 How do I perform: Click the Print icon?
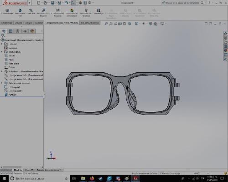[x=59, y=3]
